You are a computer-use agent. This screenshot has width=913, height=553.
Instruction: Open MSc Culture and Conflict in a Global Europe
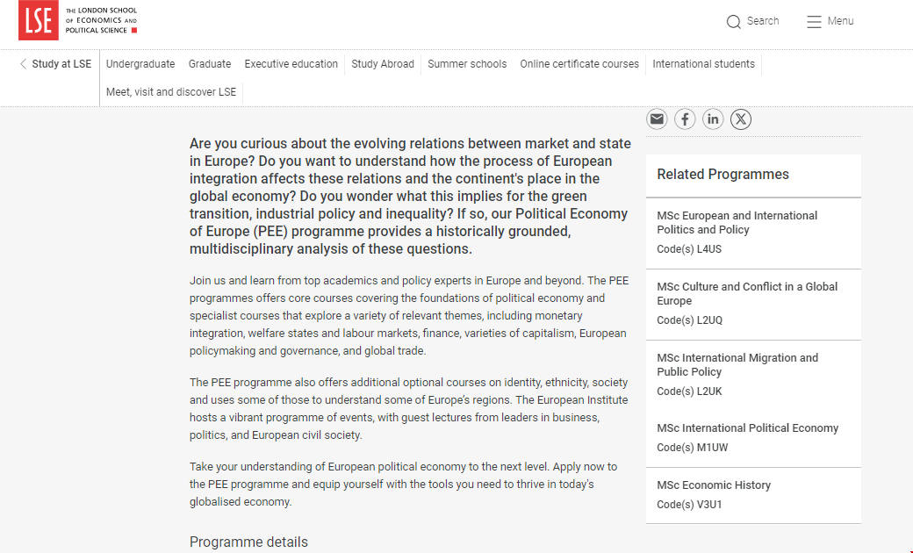pos(747,294)
